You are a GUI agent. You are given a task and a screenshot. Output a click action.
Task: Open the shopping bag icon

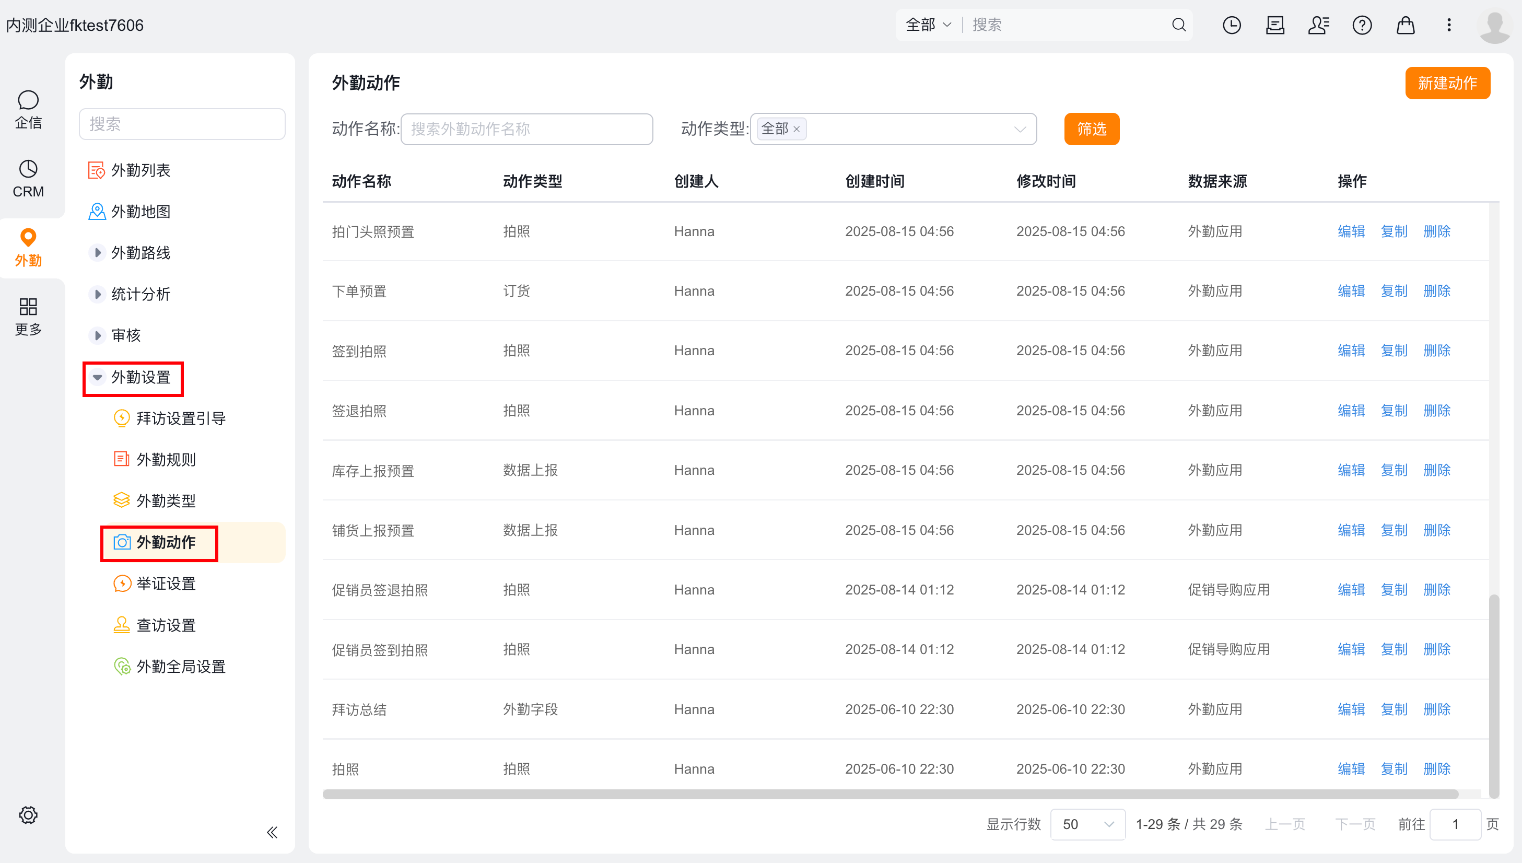point(1406,25)
